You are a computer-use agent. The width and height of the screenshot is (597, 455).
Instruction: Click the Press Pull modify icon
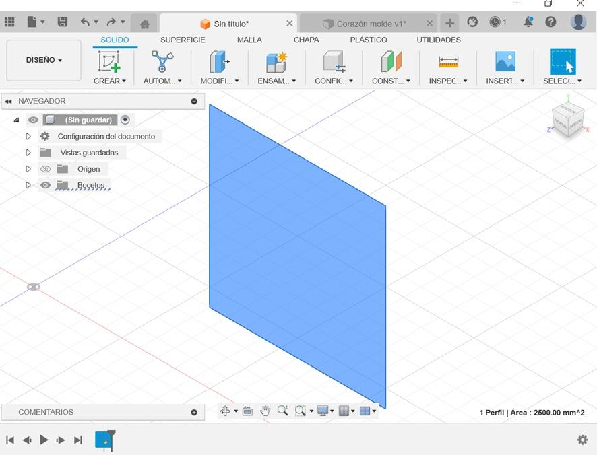[219, 62]
